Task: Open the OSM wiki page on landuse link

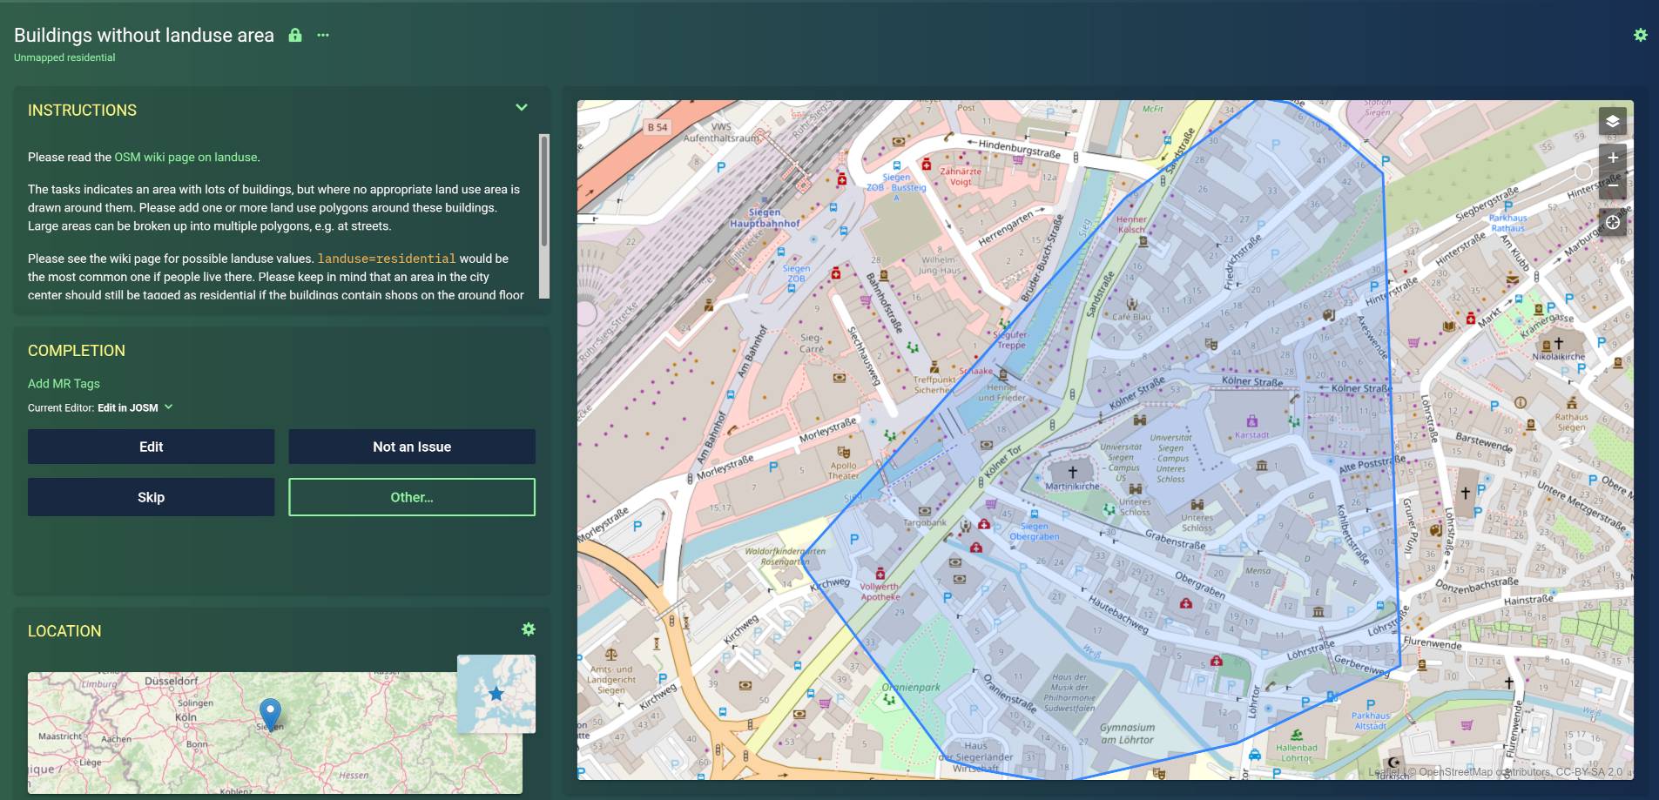Action: click(185, 158)
